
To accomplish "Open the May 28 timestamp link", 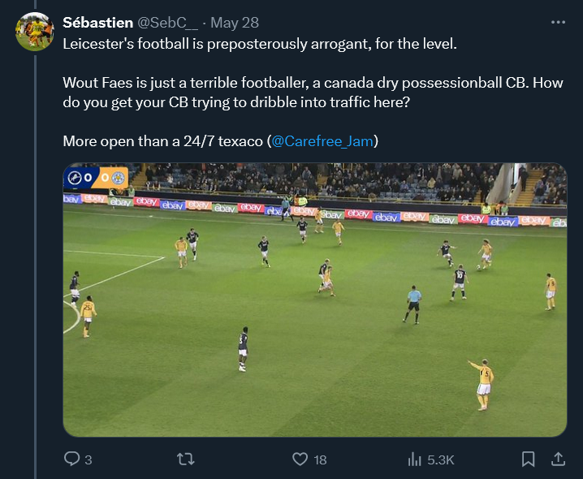I will 234,23.
